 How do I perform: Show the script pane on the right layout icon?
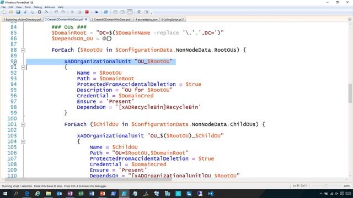tap(122, 12)
